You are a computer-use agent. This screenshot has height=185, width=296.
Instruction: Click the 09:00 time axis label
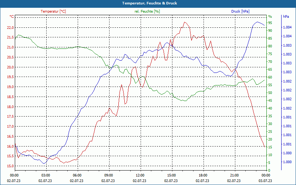pyautogui.click(x=108, y=175)
